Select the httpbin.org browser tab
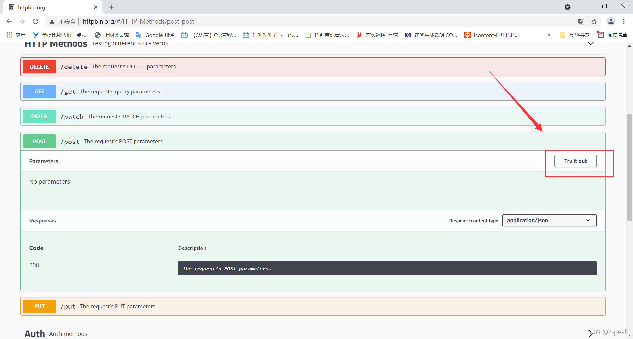Screen dimensions: 633x339 coord(49,7)
